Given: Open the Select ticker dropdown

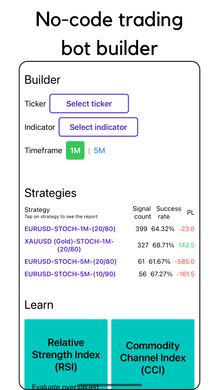Looking at the screenshot, I should pos(89,104).
